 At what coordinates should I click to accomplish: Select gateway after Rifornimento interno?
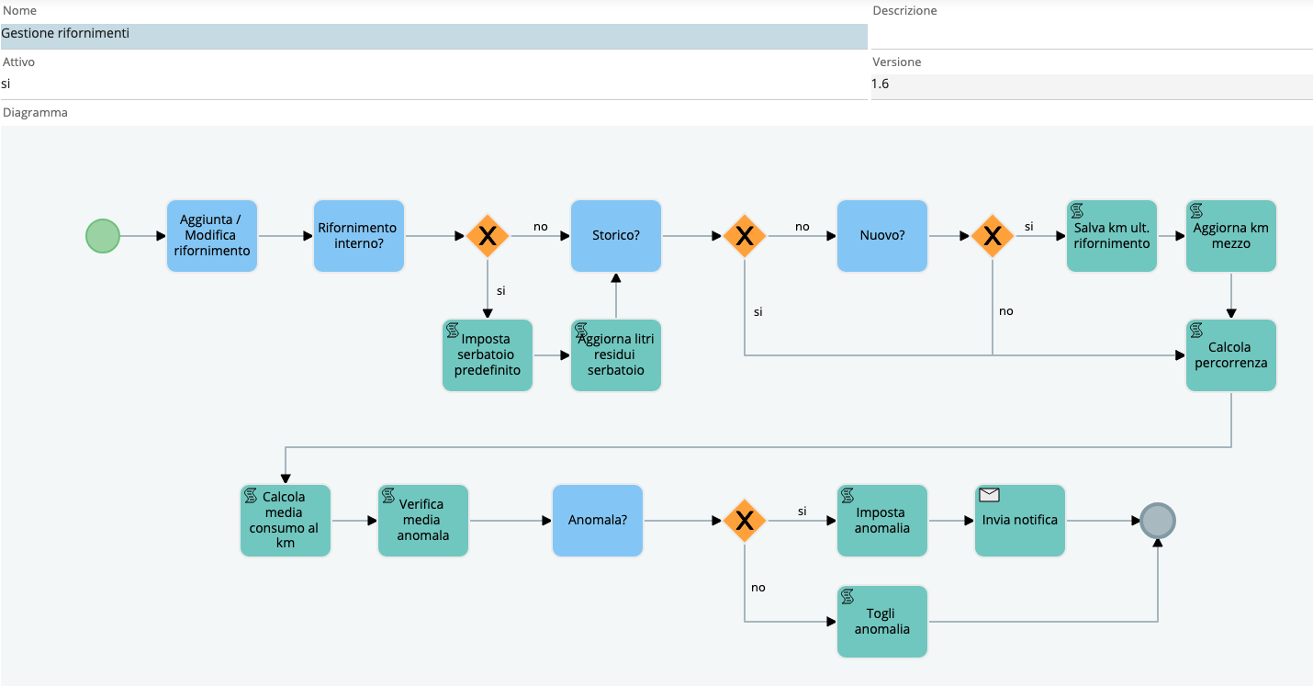coord(488,236)
